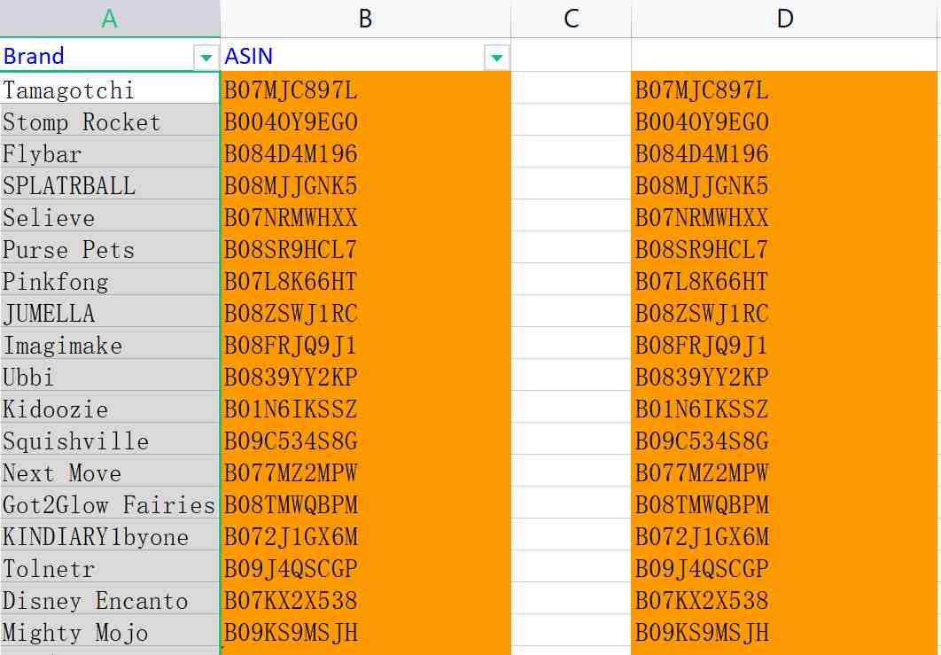Select the Ubbi cell
Viewport: 941px width, 655px height.
coord(110,377)
